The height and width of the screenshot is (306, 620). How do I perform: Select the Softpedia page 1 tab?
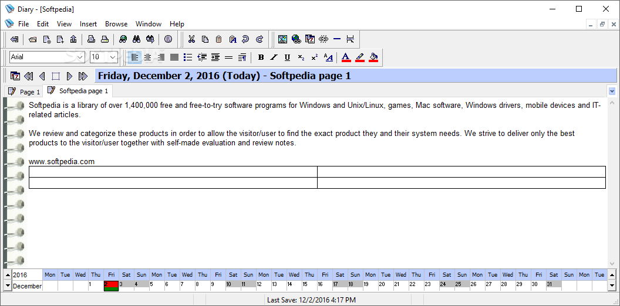click(x=78, y=91)
